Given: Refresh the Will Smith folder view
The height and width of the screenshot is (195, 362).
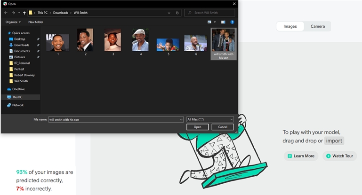Looking at the screenshot, I should coord(177,13).
